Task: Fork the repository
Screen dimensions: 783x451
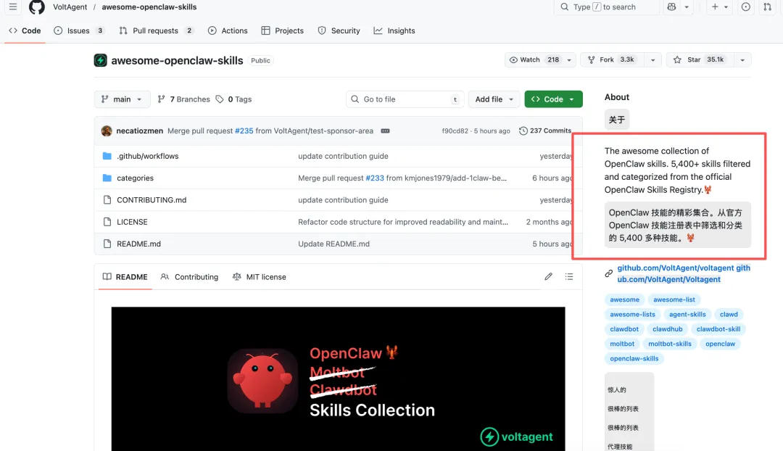Action: [x=612, y=60]
